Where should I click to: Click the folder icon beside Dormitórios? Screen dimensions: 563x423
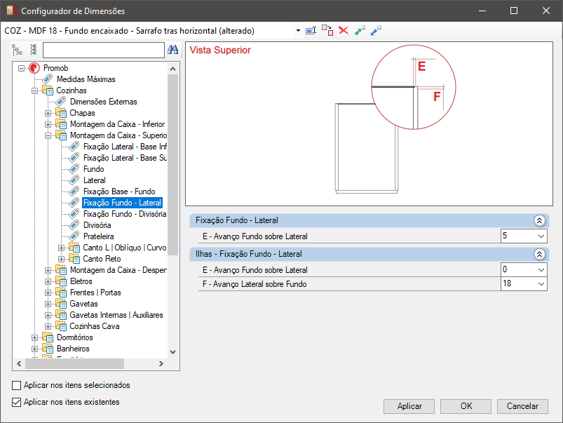[48, 337]
